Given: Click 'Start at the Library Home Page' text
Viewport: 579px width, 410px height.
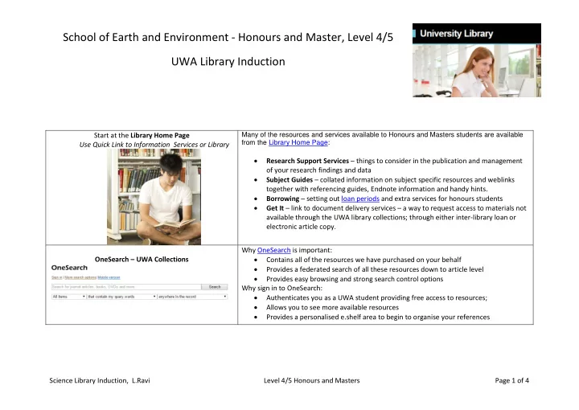Looking at the screenshot, I should (142, 135).
